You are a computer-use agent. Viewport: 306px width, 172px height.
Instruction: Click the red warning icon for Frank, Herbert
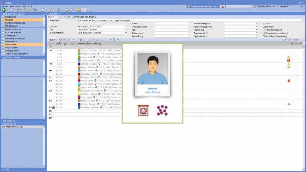288,60
